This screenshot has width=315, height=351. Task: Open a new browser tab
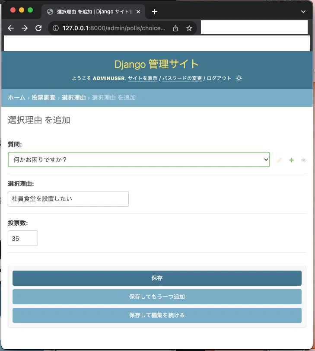155,12
